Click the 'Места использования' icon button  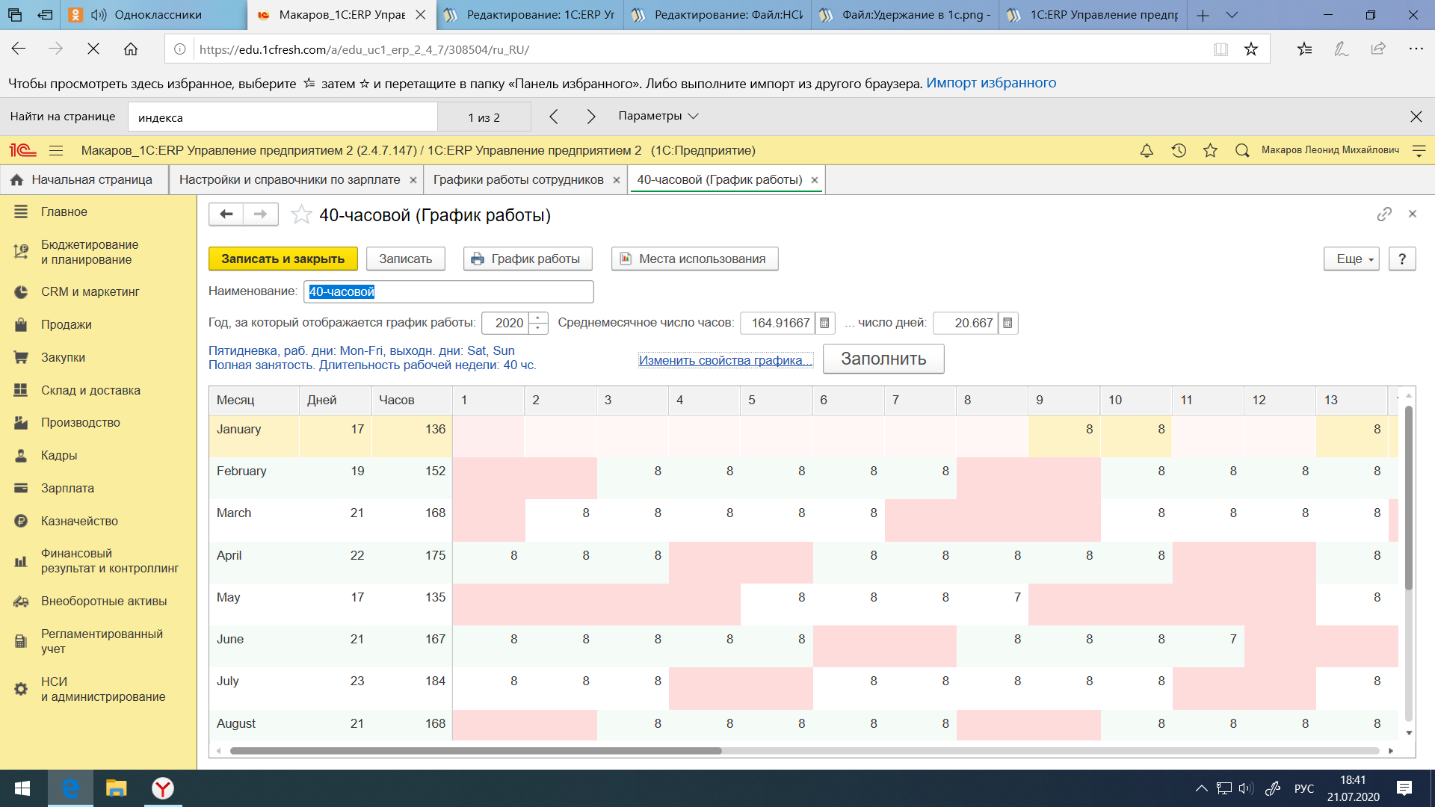[x=626, y=258]
